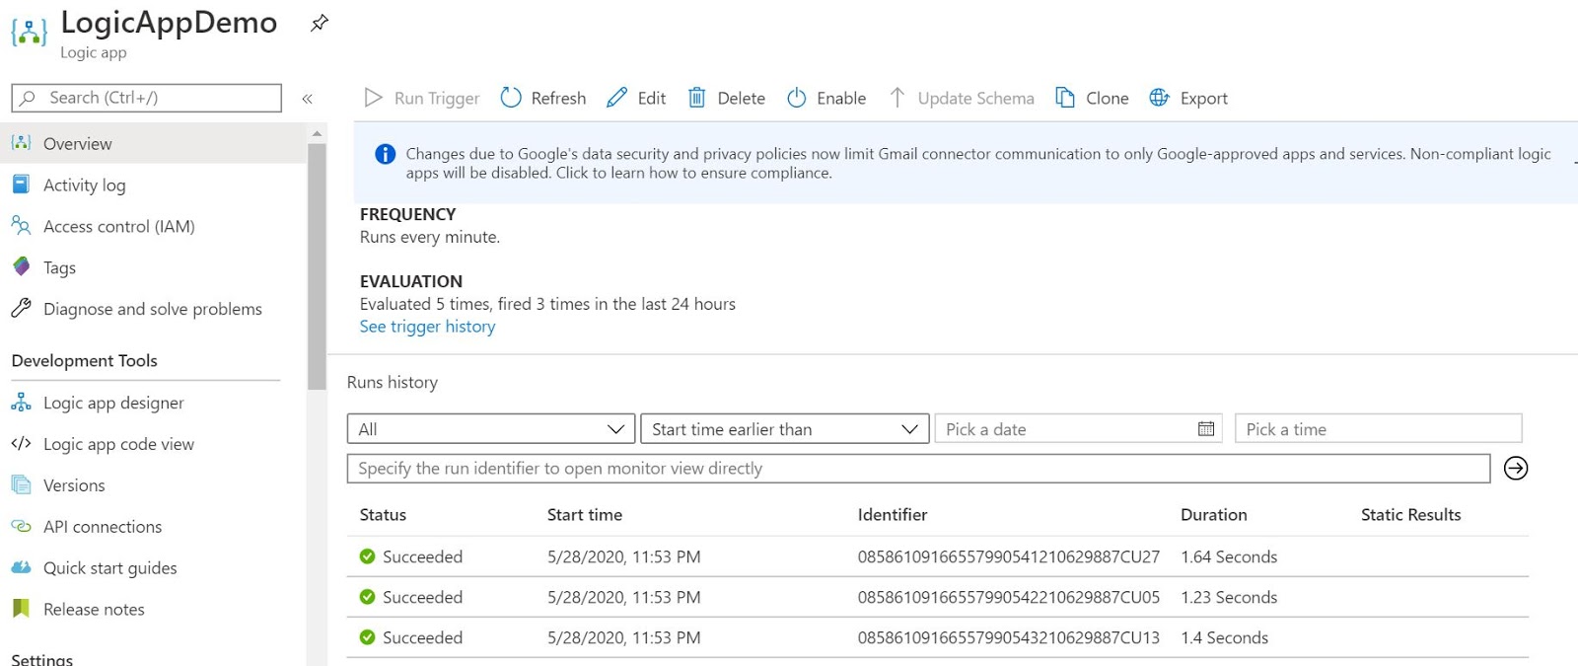The height and width of the screenshot is (666, 1578).
Task: Click the Enable power icon
Action: pyautogui.click(x=796, y=98)
